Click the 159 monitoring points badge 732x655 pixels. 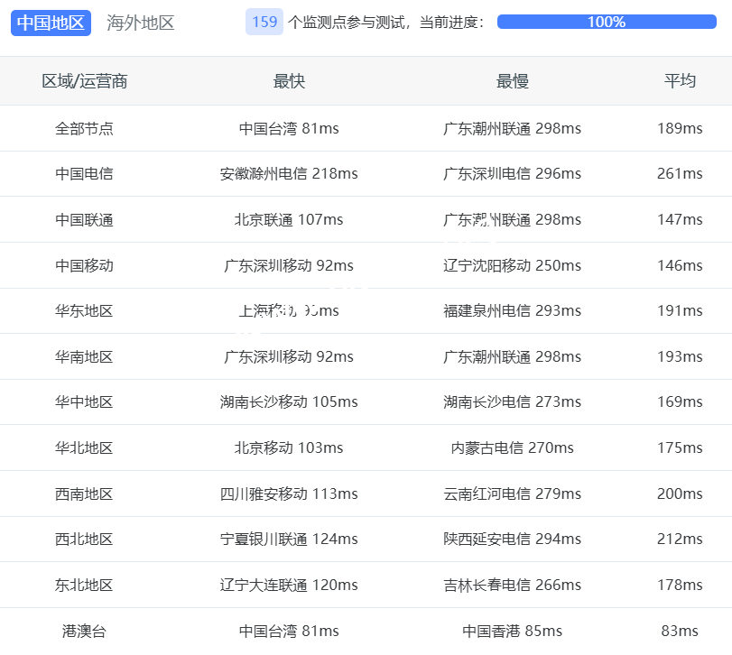point(264,23)
